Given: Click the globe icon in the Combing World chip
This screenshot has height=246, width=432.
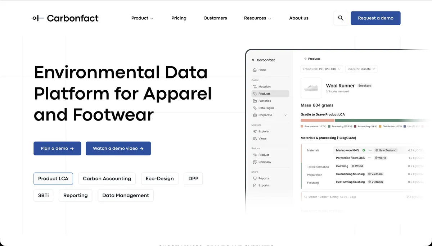Looking at the screenshot, I should pos(353,166).
